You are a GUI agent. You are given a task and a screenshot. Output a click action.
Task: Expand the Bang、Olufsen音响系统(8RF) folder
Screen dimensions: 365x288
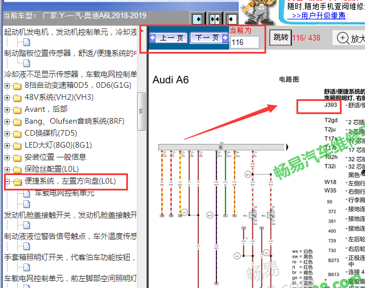(7, 121)
